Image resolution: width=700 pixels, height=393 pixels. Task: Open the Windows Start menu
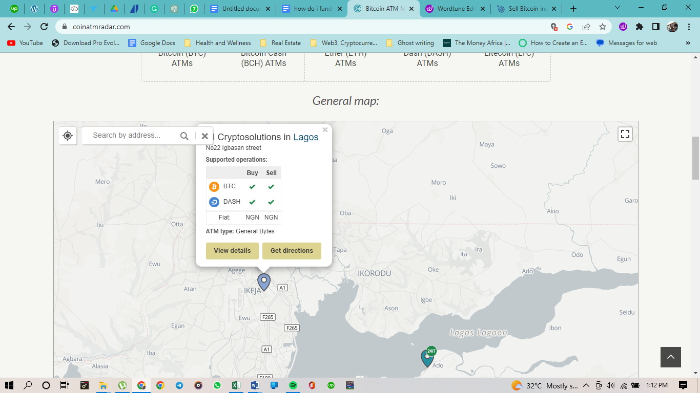pos(9,385)
